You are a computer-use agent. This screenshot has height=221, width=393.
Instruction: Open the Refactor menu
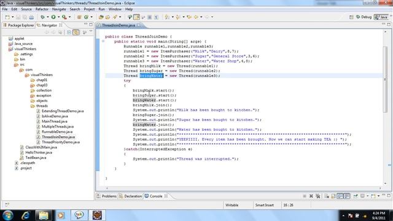coord(42,9)
